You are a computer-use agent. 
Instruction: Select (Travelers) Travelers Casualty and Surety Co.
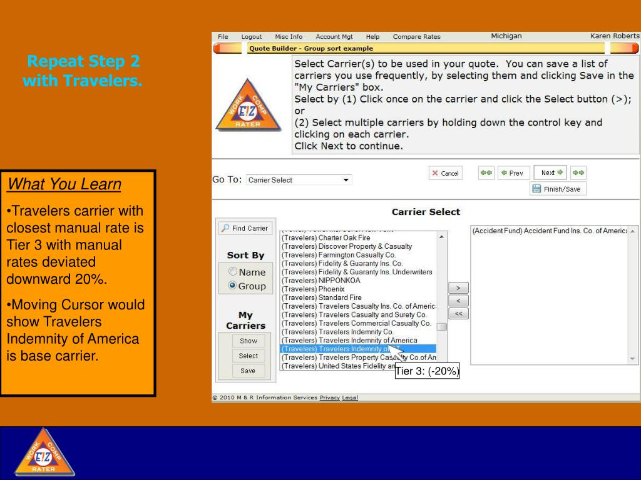pos(358,315)
